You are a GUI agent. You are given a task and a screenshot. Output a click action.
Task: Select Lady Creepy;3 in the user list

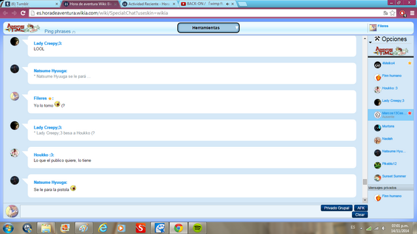[x=393, y=101]
